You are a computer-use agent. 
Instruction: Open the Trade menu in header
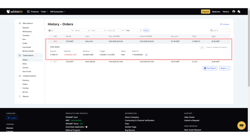click(x=44, y=12)
